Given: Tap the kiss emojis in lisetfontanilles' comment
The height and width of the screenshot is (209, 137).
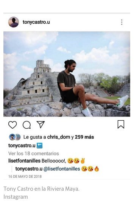Looking at the screenshot, I should click(73, 161).
